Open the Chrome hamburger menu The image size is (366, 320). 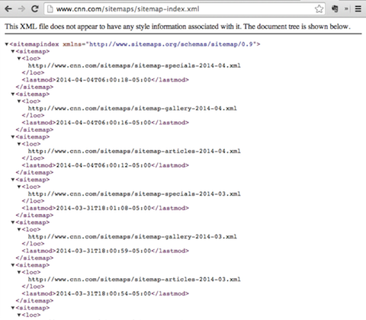point(358,9)
